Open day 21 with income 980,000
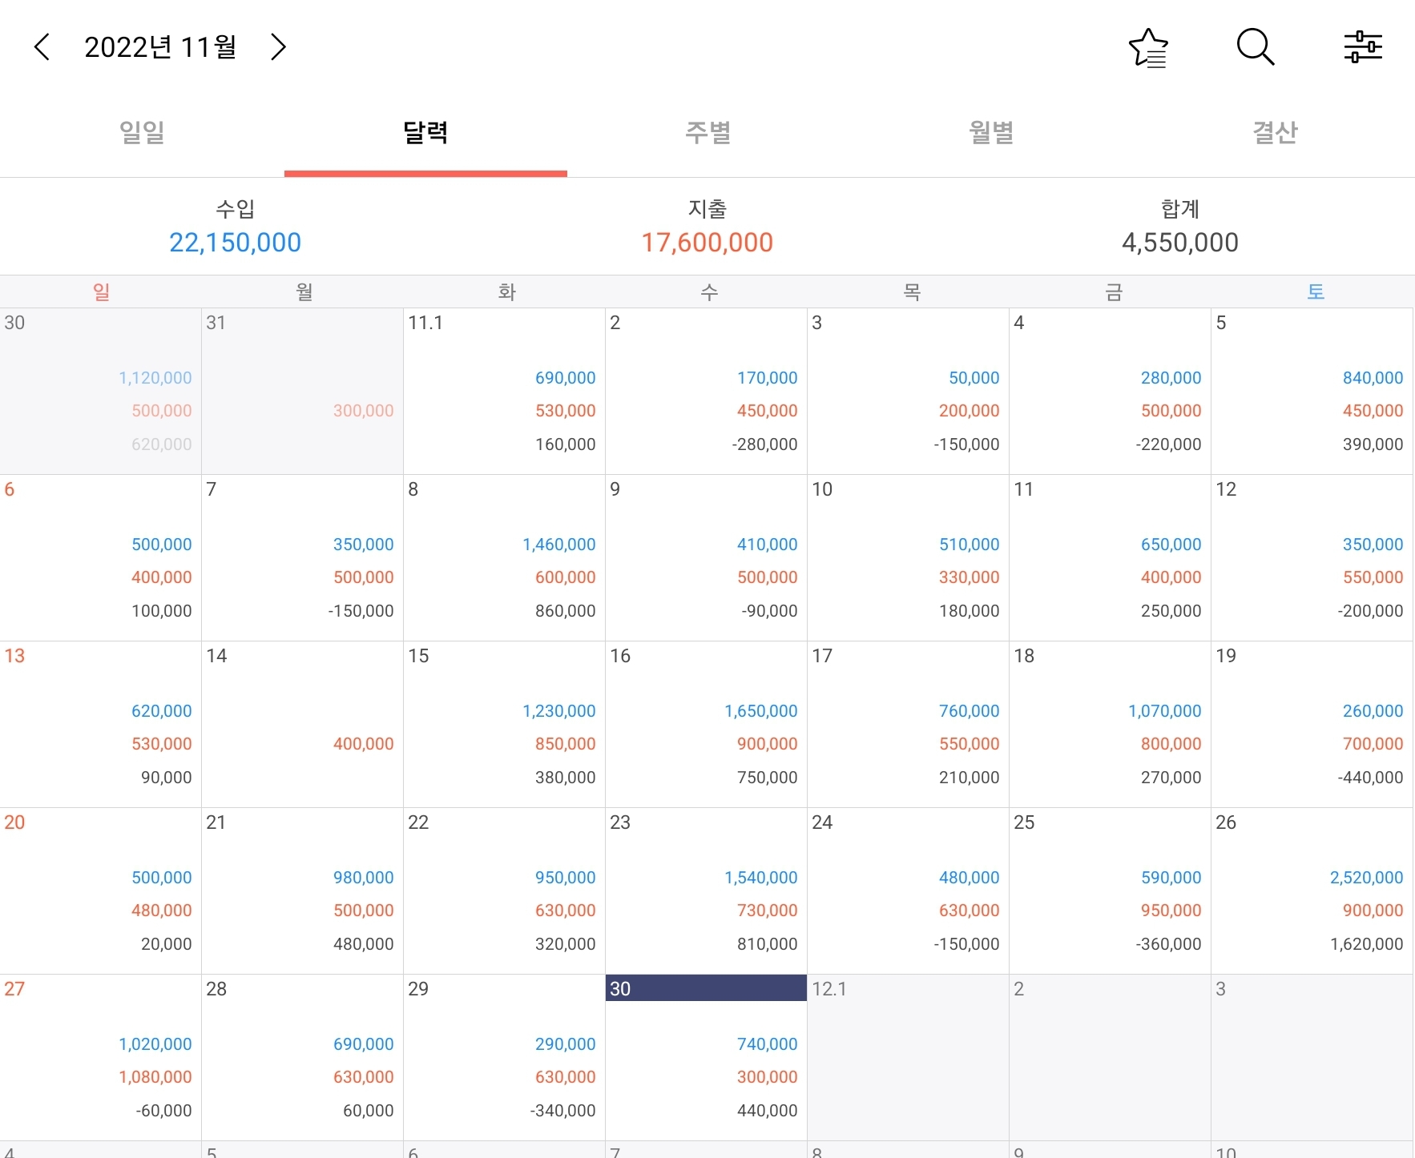Viewport: 1415px width, 1158px height. pyautogui.click(x=302, y=891)
